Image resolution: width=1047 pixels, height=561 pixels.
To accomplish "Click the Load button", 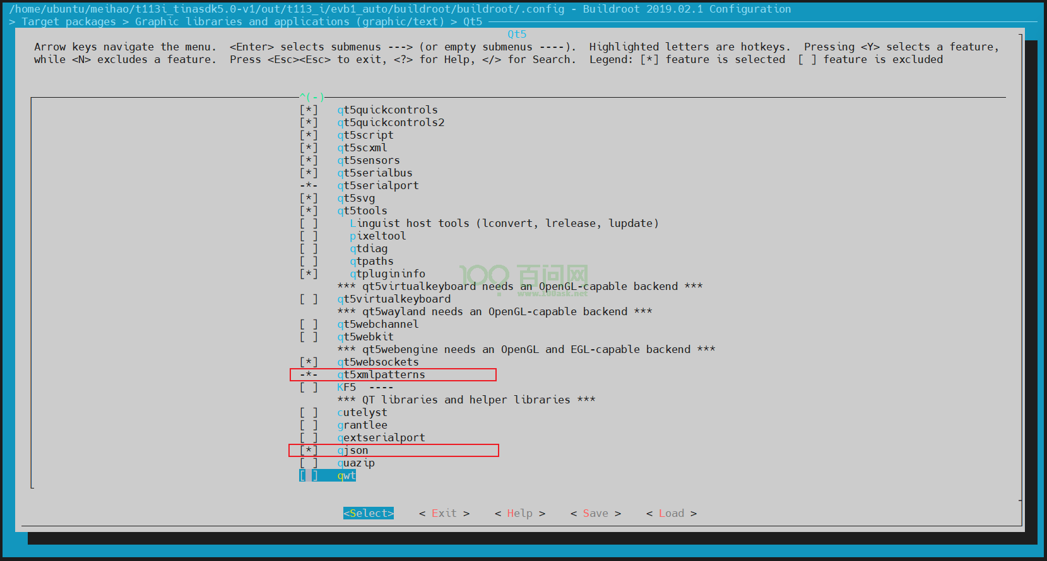I will [671, 514].
